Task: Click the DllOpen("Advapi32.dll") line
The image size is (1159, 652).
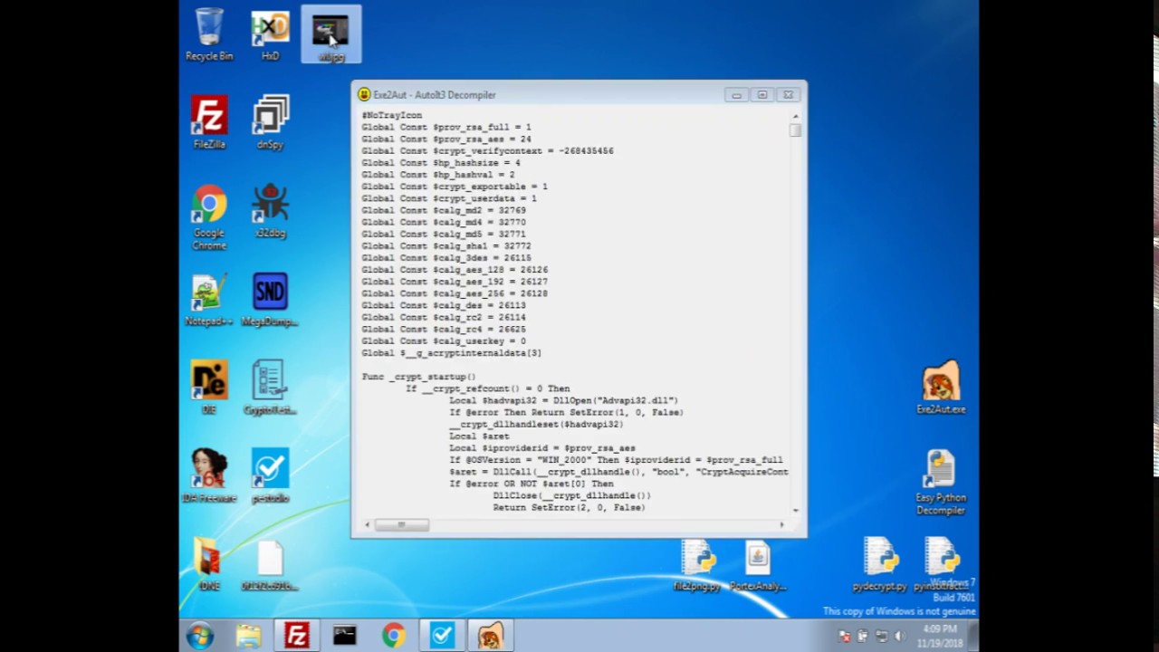Action: point(563,400)
